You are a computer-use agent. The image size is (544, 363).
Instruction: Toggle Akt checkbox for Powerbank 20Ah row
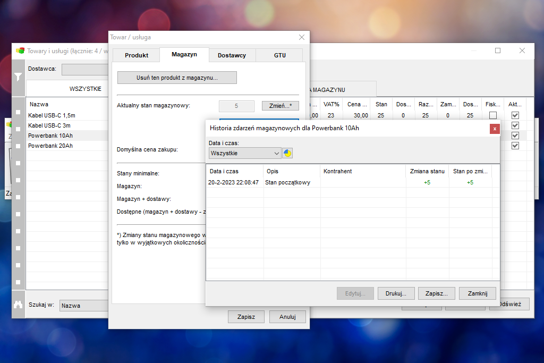(515, 146)
